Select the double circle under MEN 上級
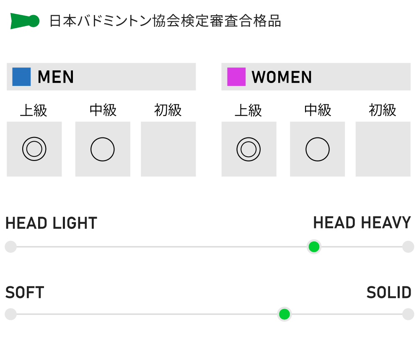The height and width of the screenshot is (337, 419). coord(34,149)
